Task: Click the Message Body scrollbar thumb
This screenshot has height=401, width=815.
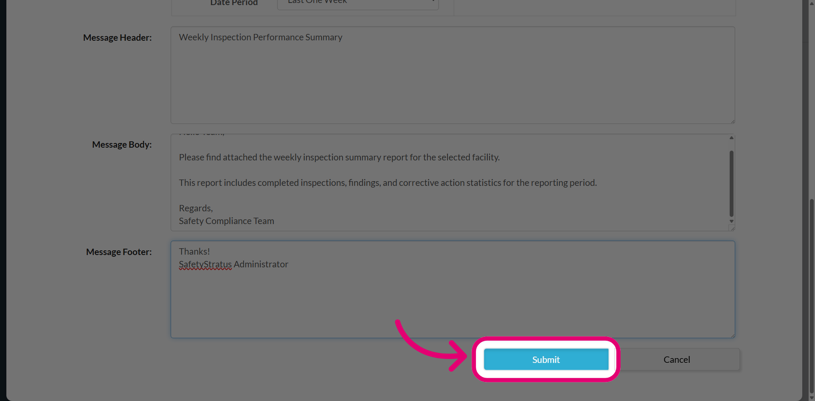Action: point(731,184)
